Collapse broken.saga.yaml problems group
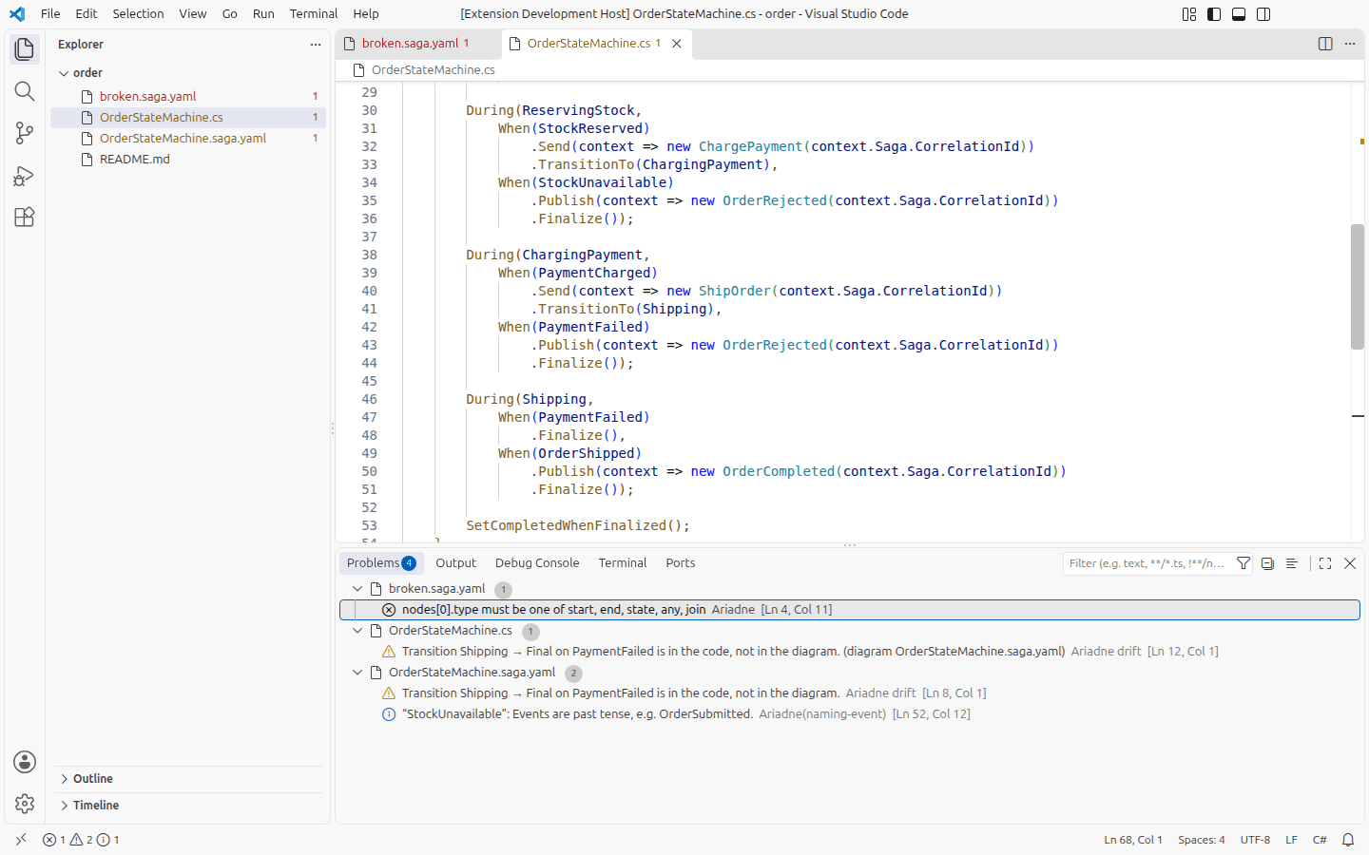Screen dimensions: 1369x855 click(357, 589)
